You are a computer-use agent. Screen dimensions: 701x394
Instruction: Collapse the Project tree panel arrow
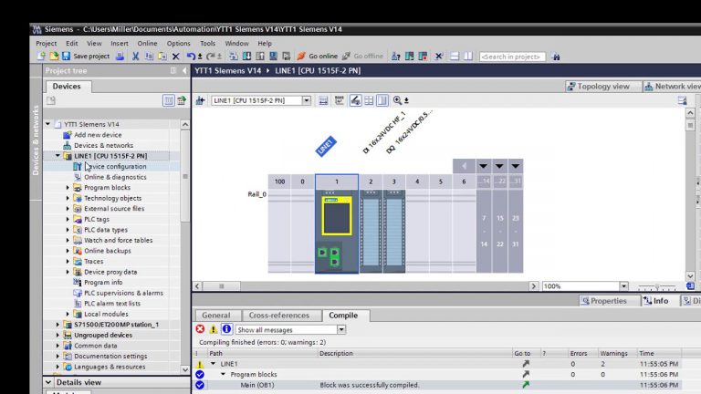[x=184, y=70]
